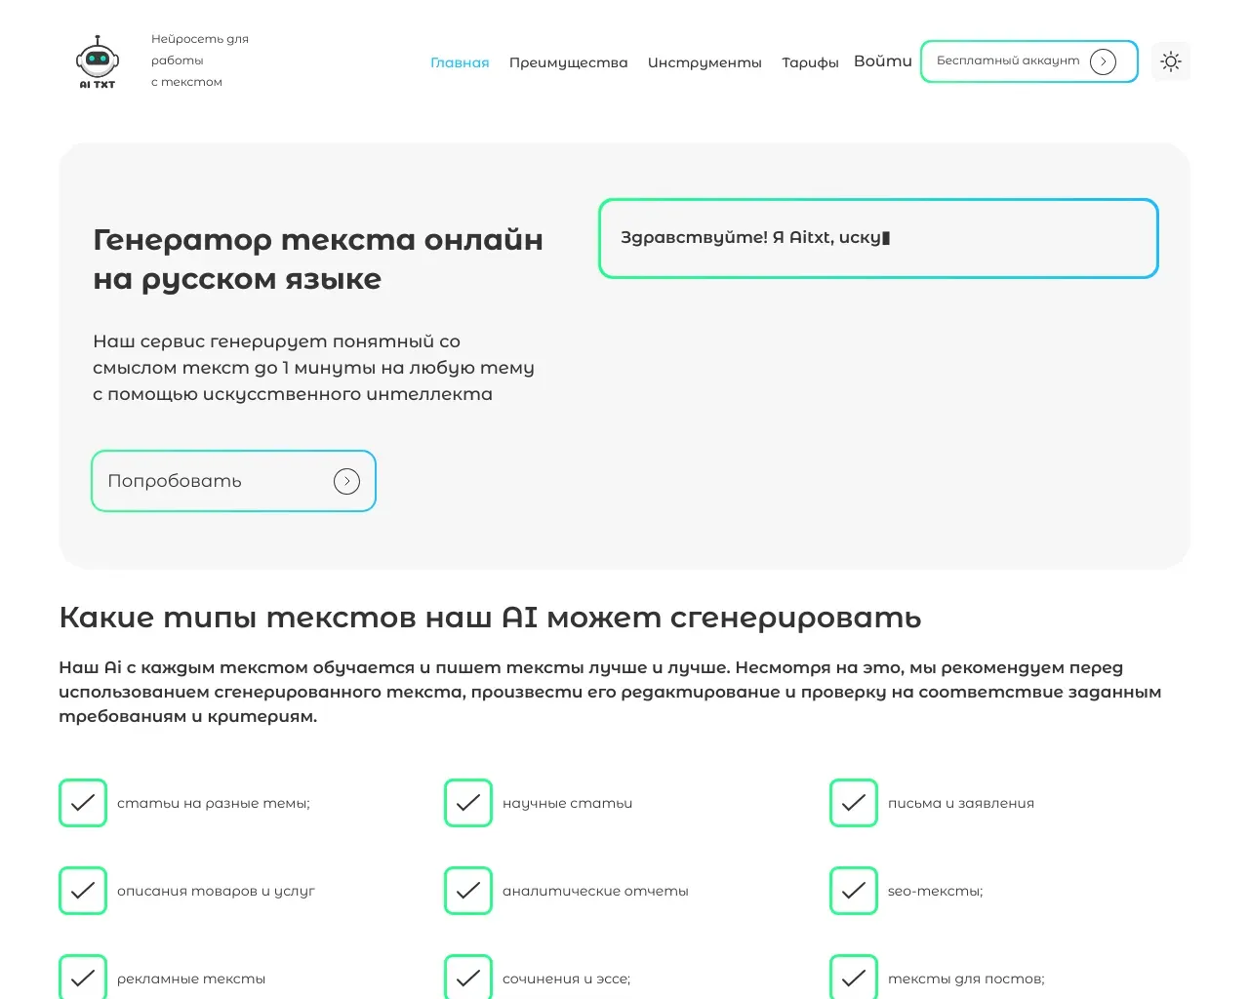Click the Бесплатный аккаунт label
Image resolution: width=1249 pixels, height=999 pixels.
click(x=1008, y=60)
